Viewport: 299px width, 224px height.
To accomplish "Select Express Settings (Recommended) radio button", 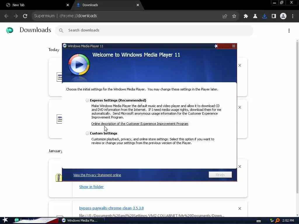I will coord(87,100).
